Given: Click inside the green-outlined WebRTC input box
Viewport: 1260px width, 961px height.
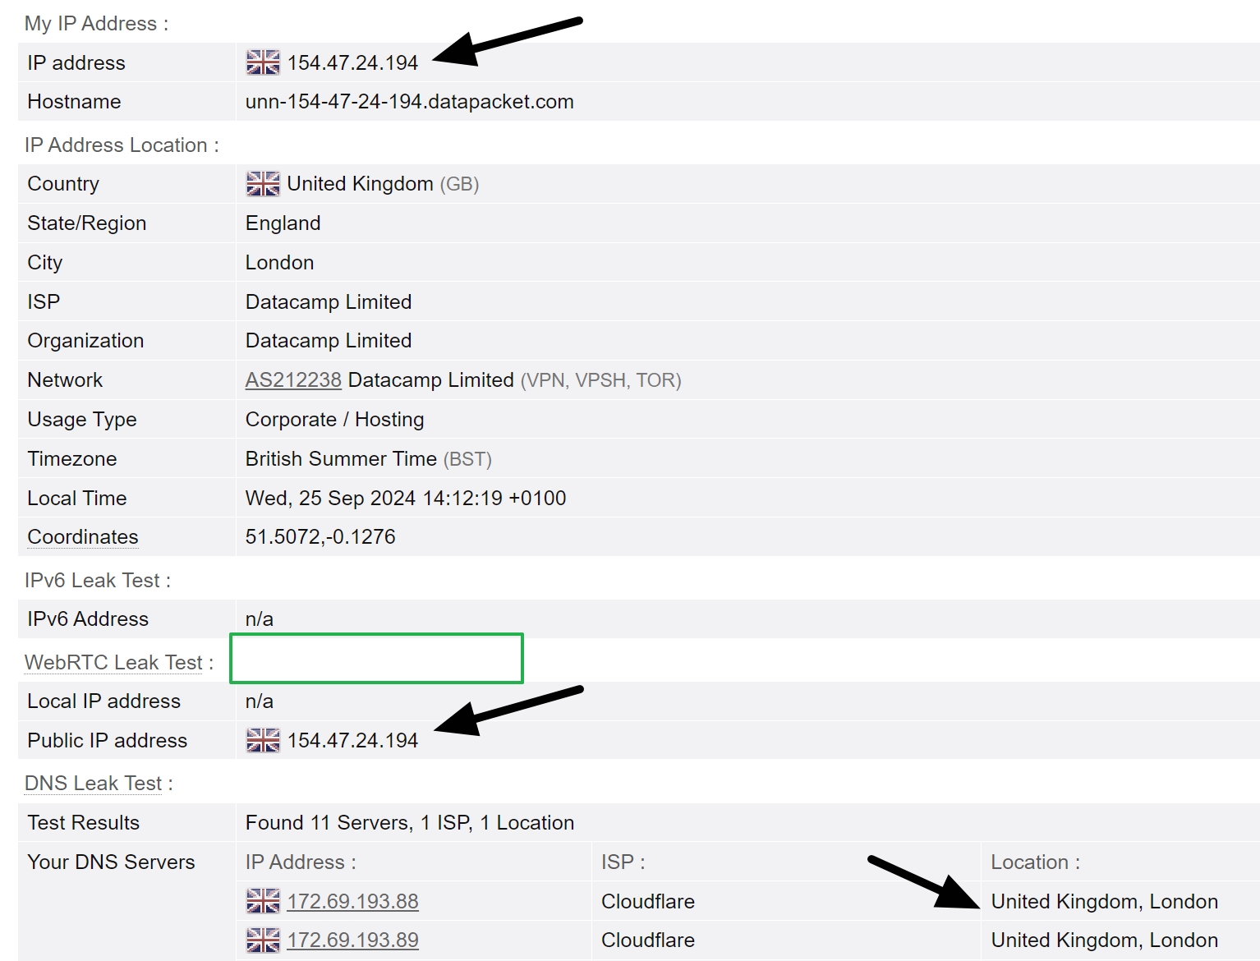Looking at the screenshot, I should (x=376, y=658).
